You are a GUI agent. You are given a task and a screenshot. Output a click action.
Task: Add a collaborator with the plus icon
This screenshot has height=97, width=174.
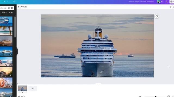click(x=162, y=2)
